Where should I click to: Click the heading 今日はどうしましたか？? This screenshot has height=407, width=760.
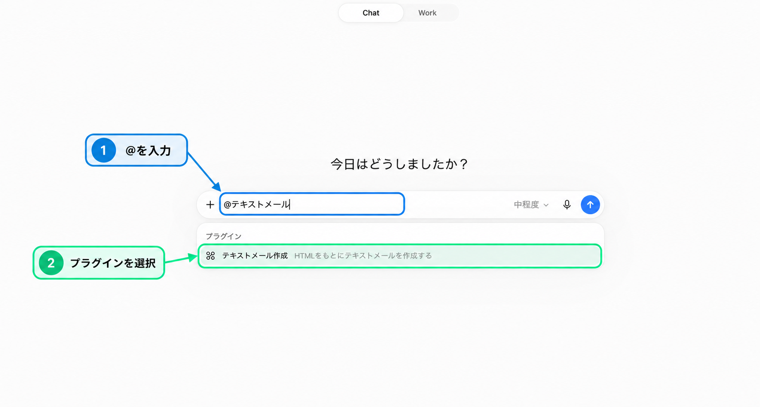399,164
